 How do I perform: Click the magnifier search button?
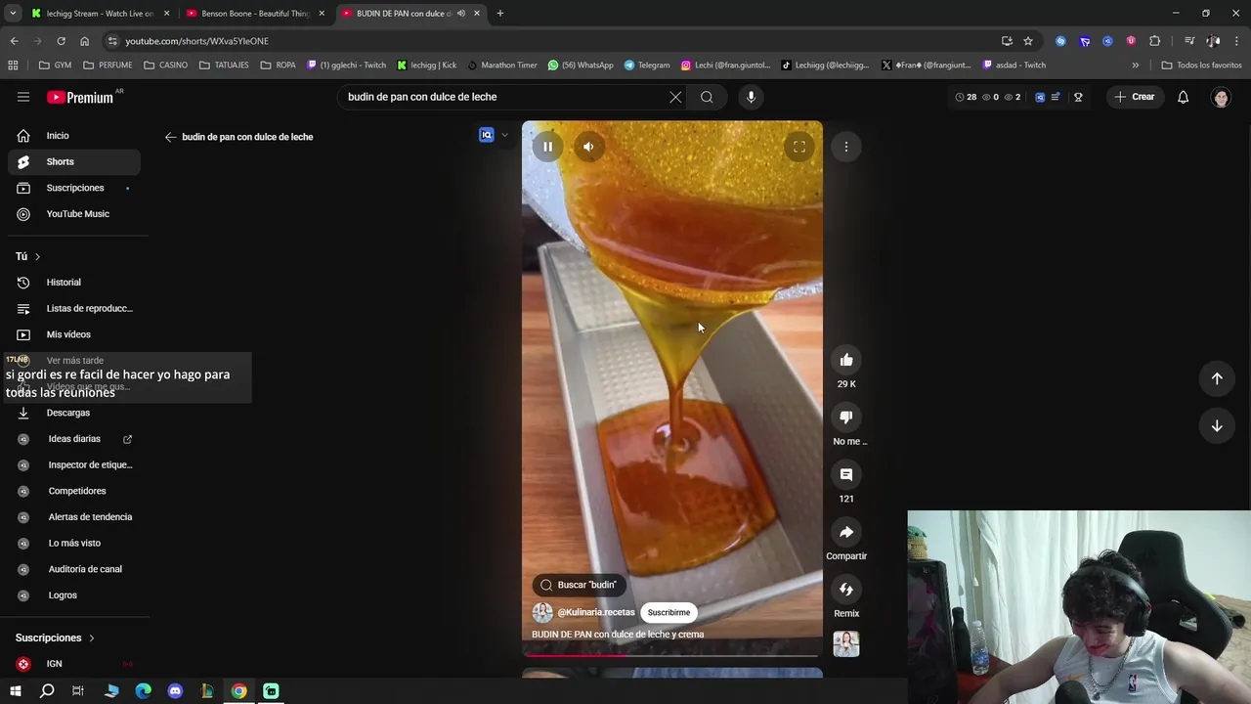coord(707,97)
